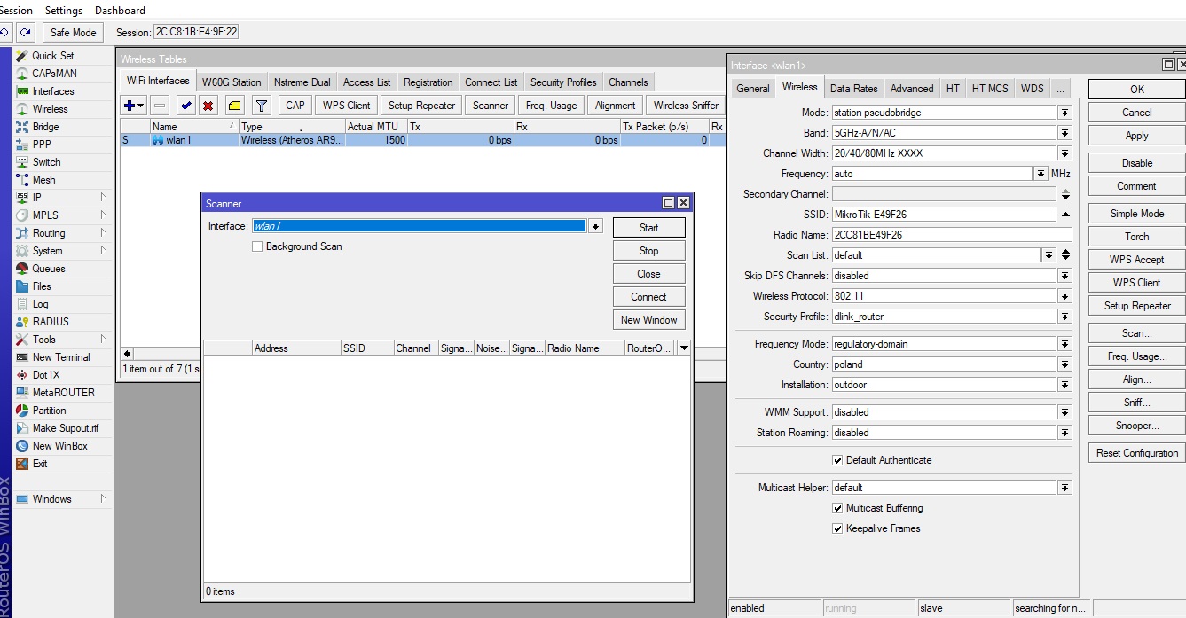This screenshot has width=1186, height=618.
Task: Open Interfaces in the sidebar
Action: pos(53,91)
